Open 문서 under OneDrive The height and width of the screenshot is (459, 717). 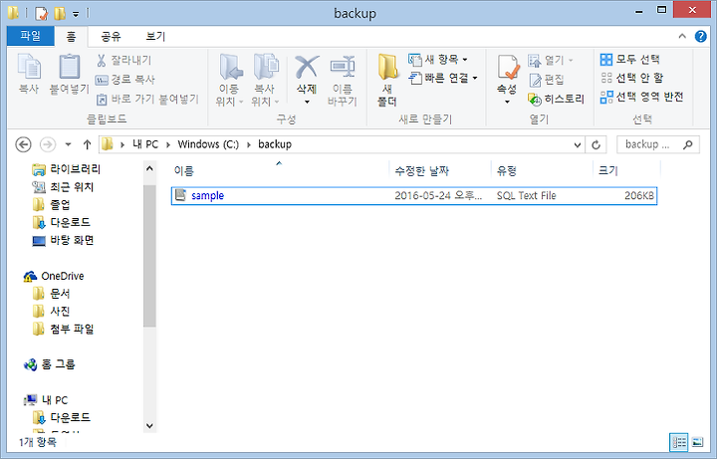(x=52, y=294)
